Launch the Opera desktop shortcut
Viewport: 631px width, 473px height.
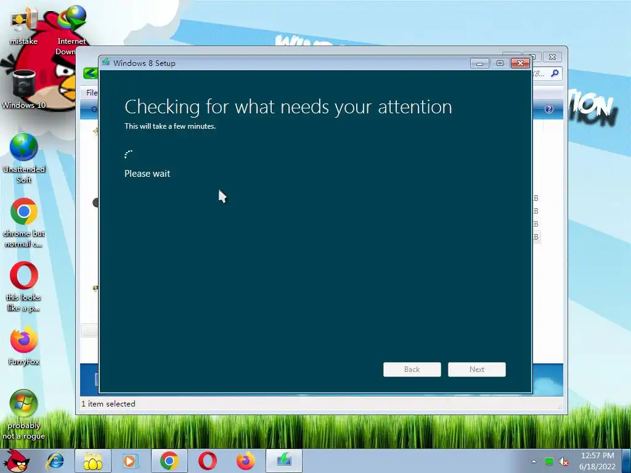pyautogui.click(x=24, y=287)
